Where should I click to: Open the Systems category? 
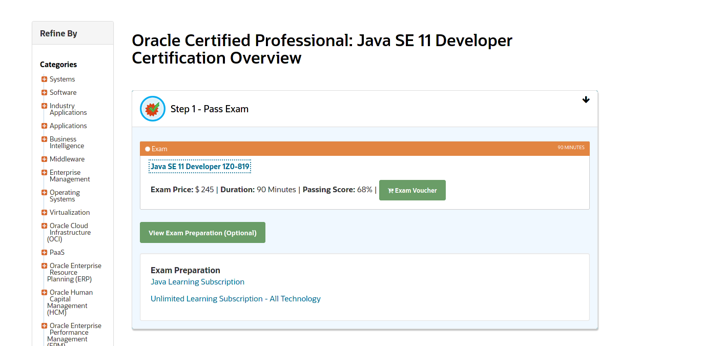[62, 79]
